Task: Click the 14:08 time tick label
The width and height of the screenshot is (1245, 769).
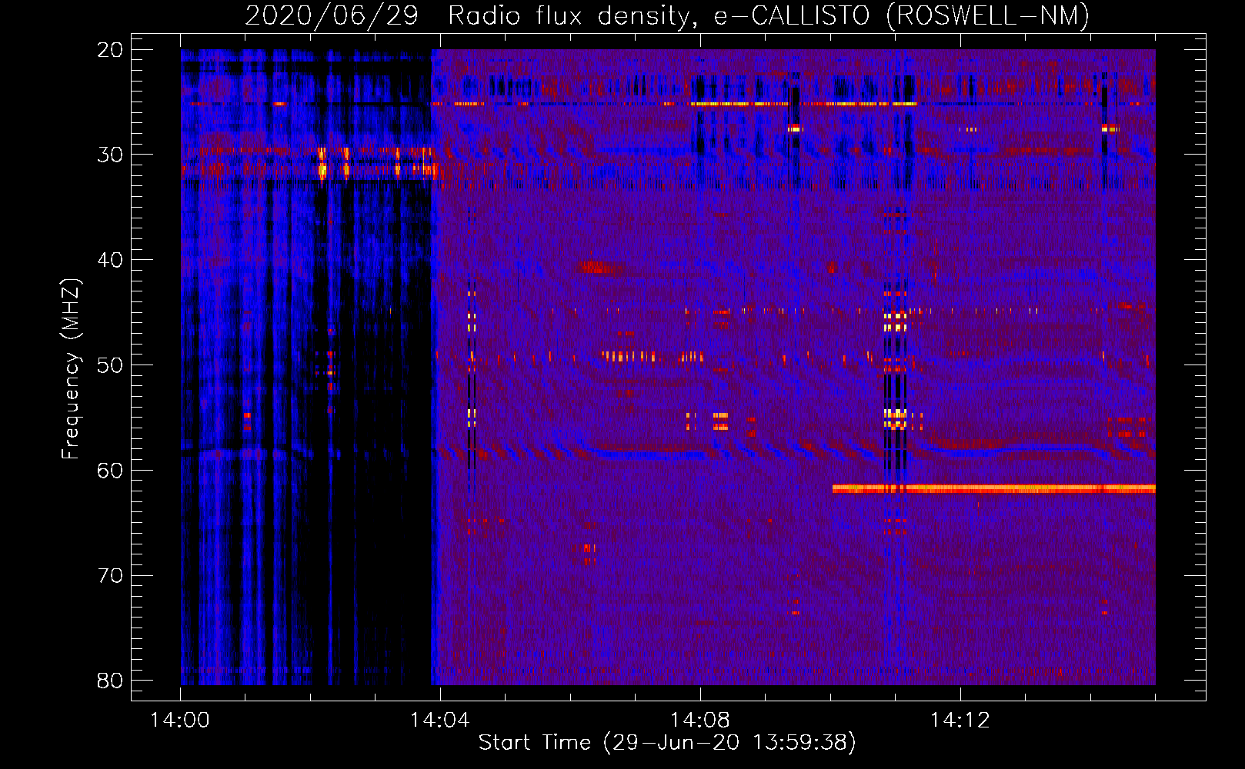Action: [x=700, y=721]
